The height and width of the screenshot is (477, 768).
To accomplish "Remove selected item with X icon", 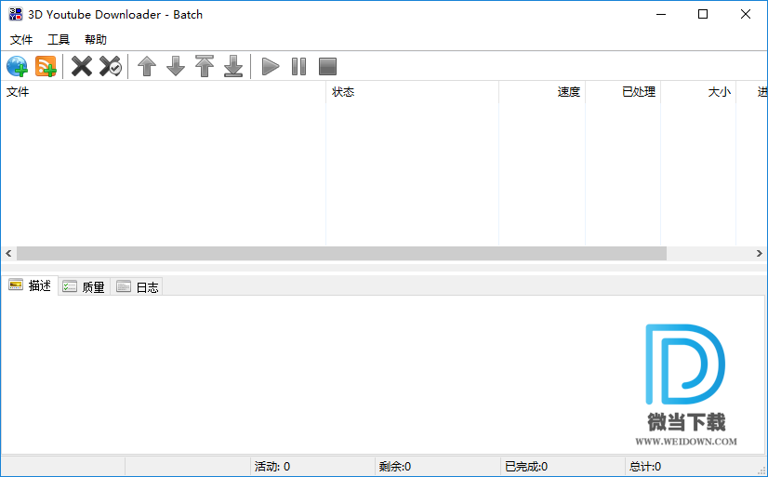I will point(81,66).
